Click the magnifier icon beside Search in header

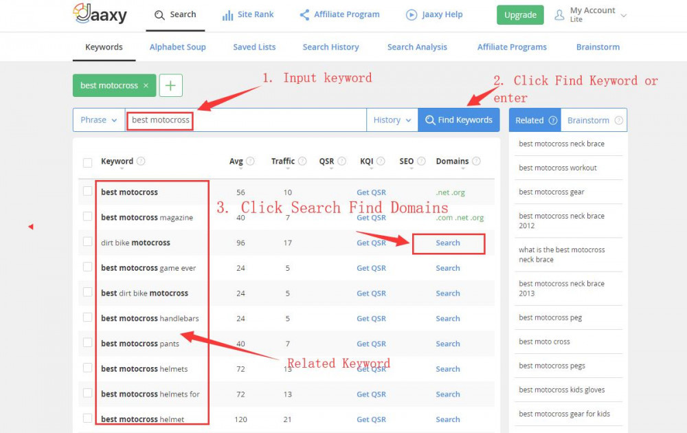[159, 15]
